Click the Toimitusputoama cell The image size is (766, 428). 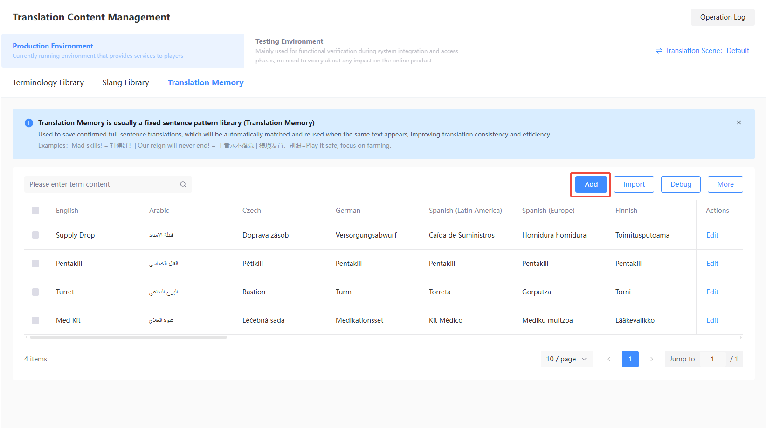tap(642, 235)
